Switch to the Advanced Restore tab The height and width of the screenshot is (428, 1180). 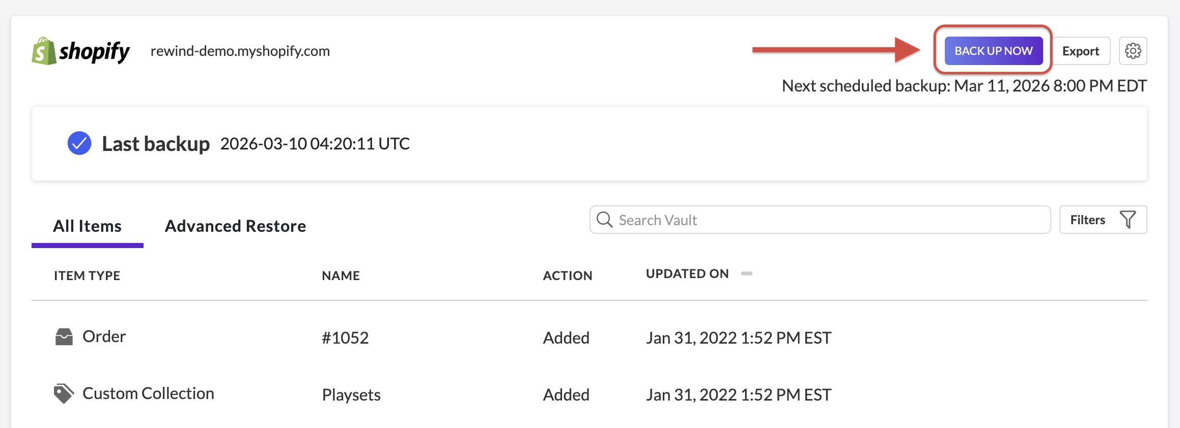coord(235,226)
